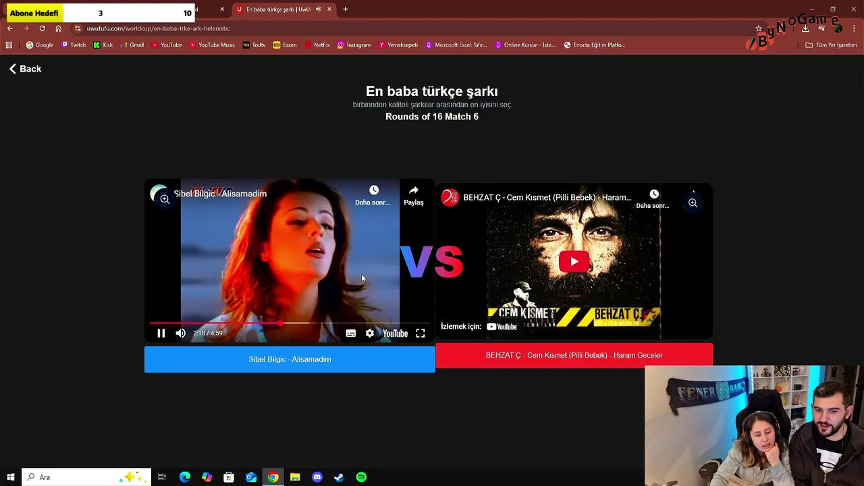864x486 pixels.
Task: Enter fullscreen on the left video
Action: tap(421, 333)
